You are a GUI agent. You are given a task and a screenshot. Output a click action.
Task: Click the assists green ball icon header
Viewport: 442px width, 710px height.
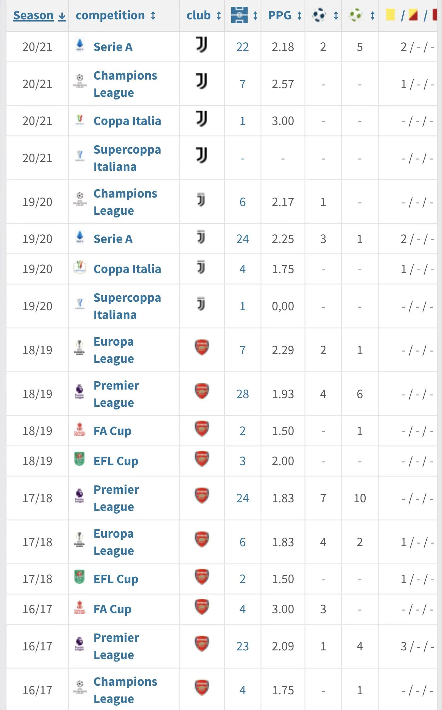(x=355, y=15)
